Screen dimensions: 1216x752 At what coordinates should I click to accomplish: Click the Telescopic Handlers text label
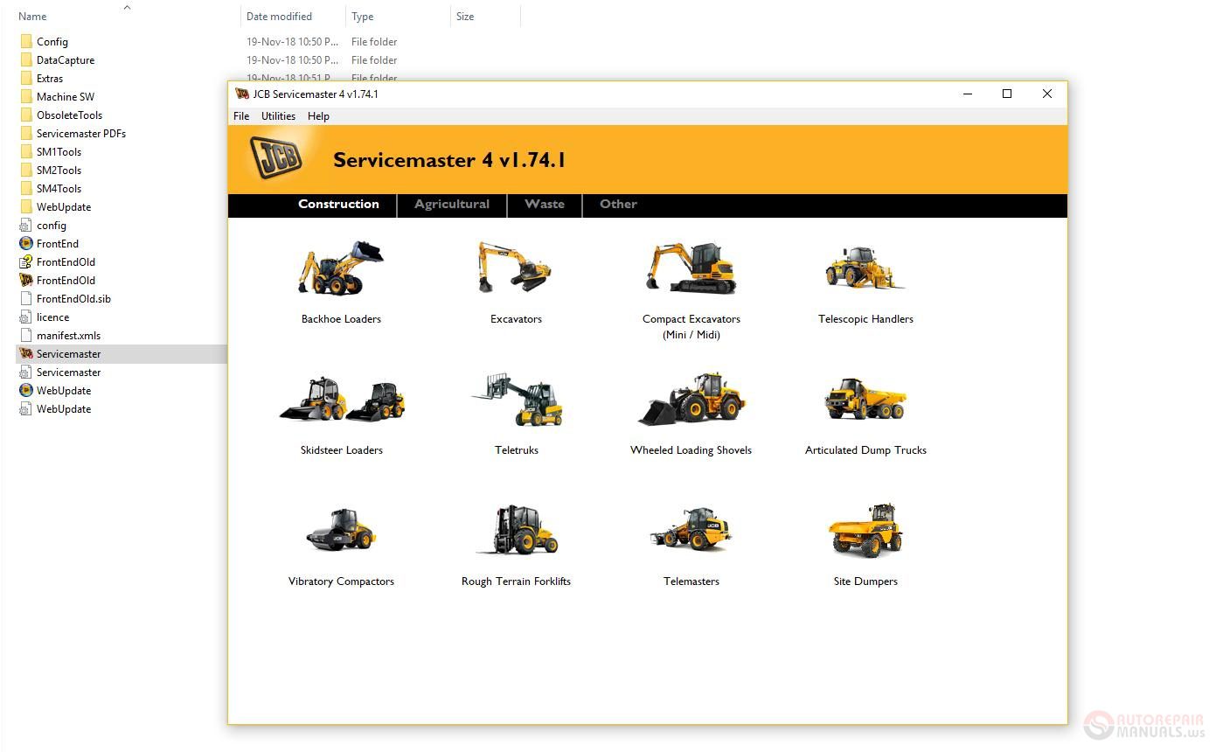pyautogui.click(x=865, y=319)
